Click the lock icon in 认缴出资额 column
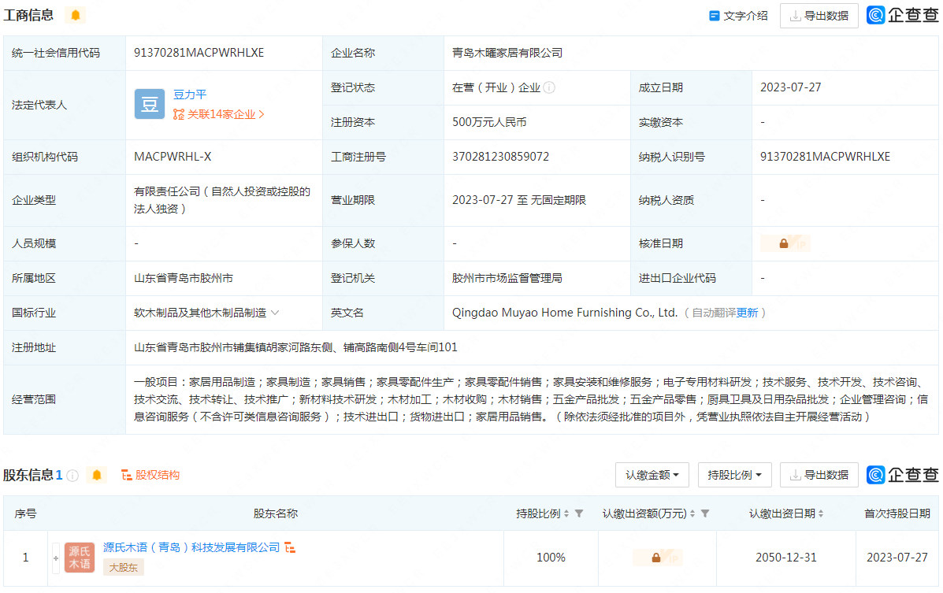The width and height of the screenshot is (943, 593). [656, 558]
